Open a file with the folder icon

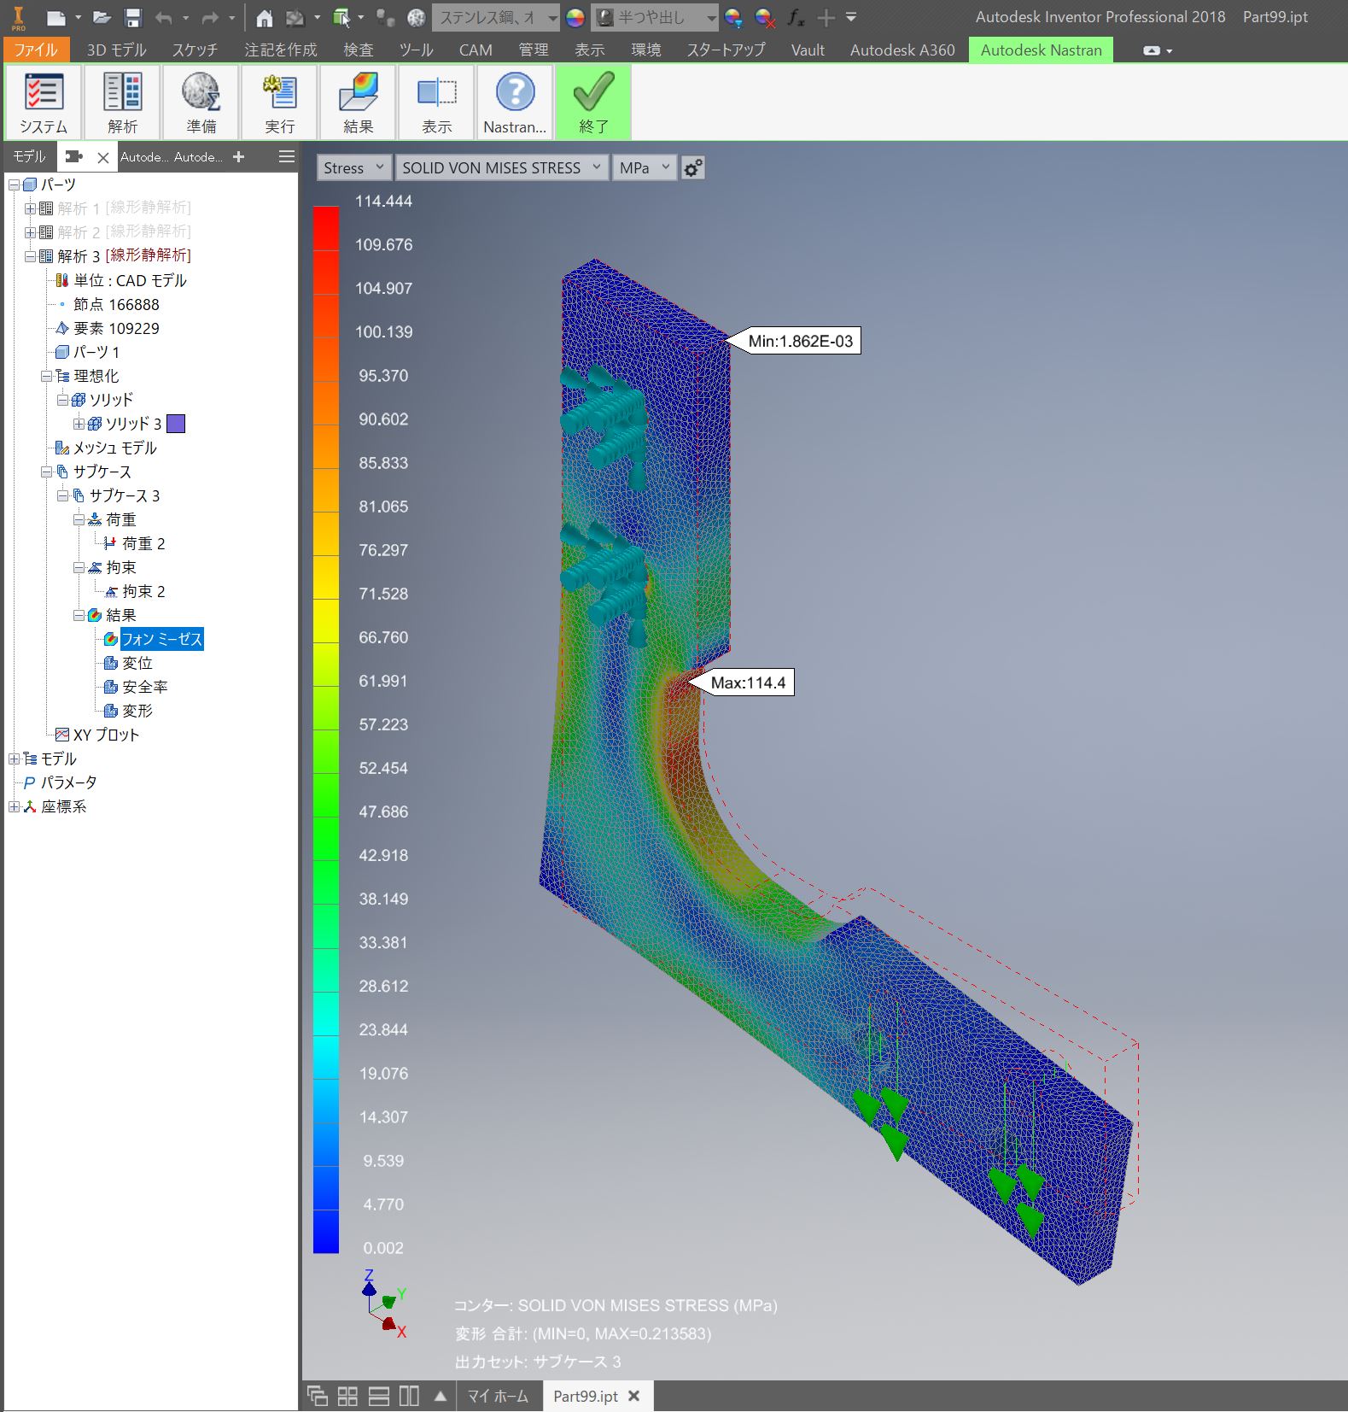click(x=102, y=17)
